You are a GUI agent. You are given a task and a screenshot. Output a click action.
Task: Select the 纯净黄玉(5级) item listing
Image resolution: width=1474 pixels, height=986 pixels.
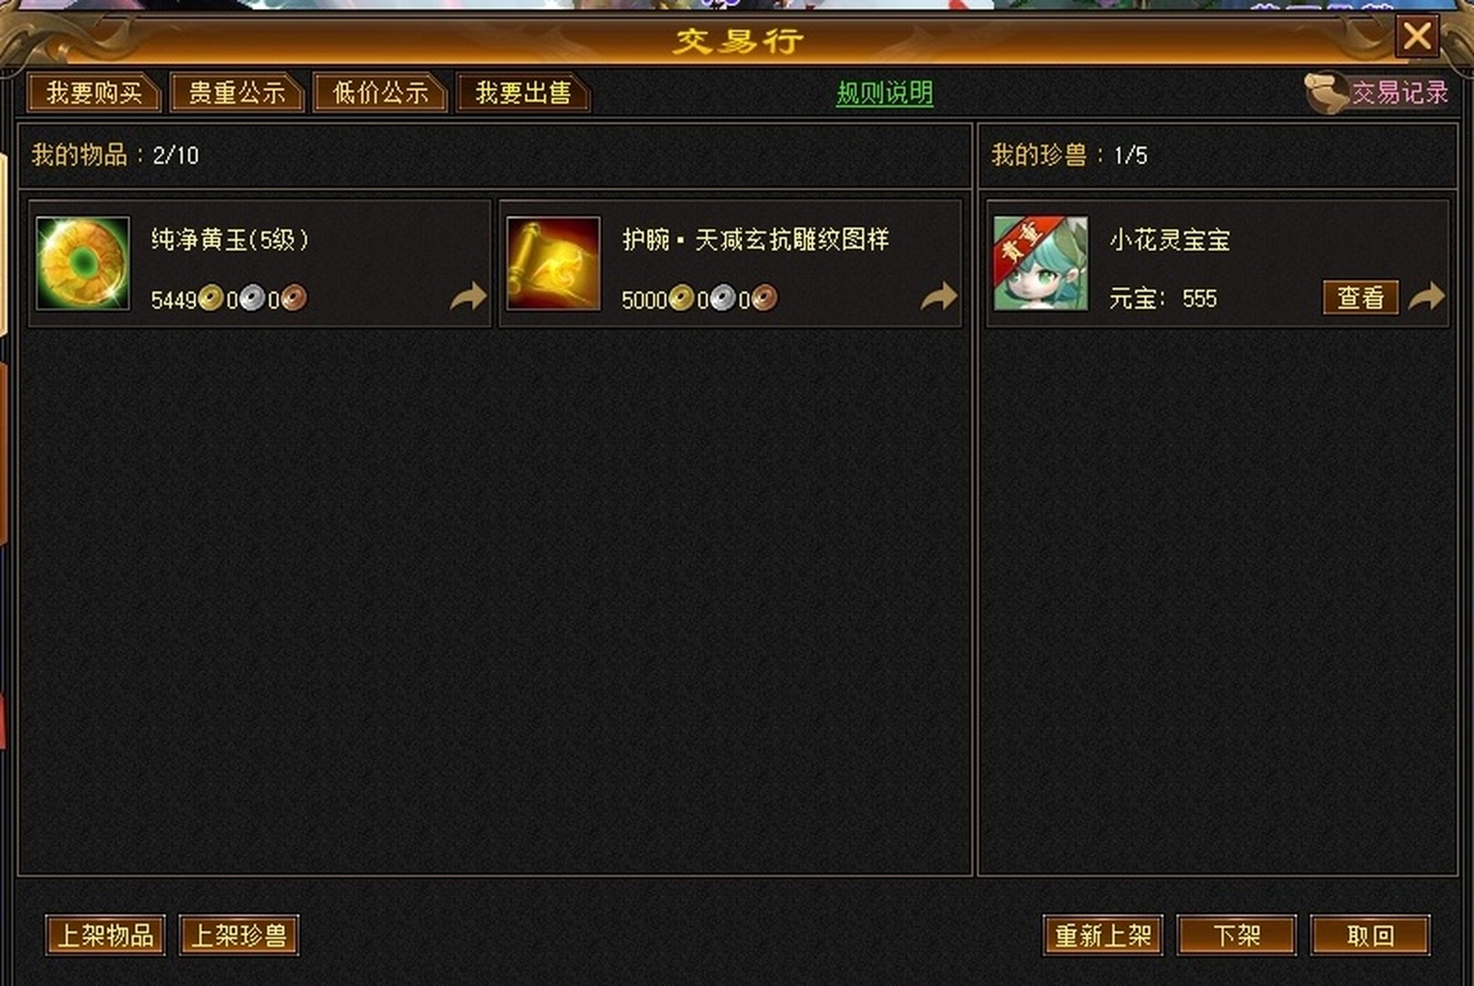259,264
